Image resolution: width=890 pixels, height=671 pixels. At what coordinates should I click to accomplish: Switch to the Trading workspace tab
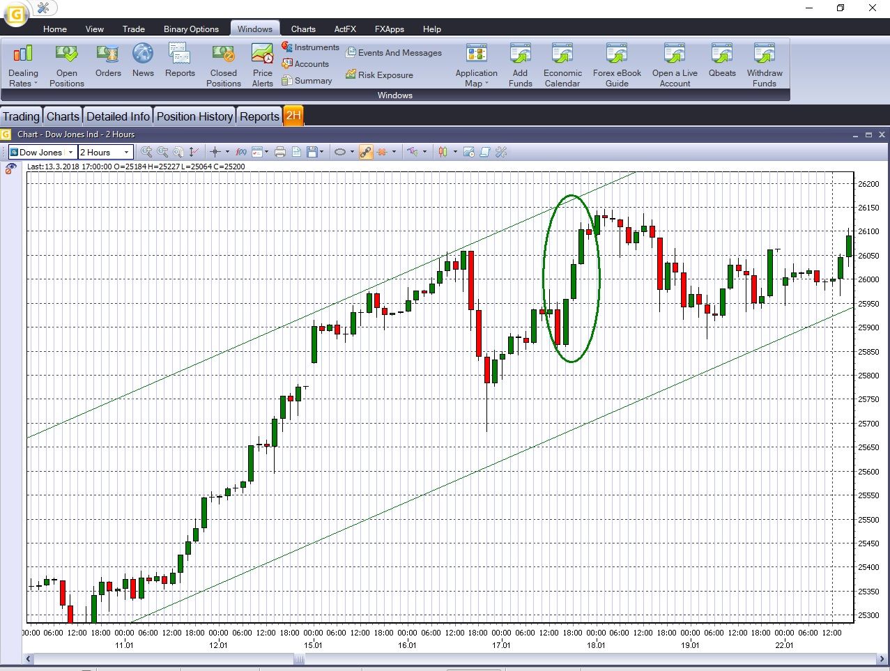coord(21,116)
